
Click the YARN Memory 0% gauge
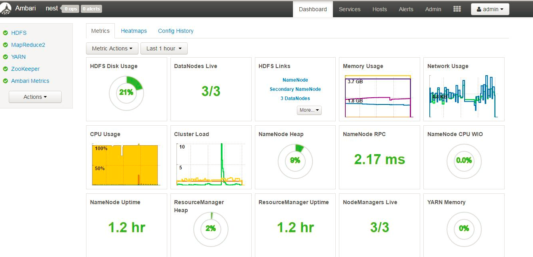point(464,229)
